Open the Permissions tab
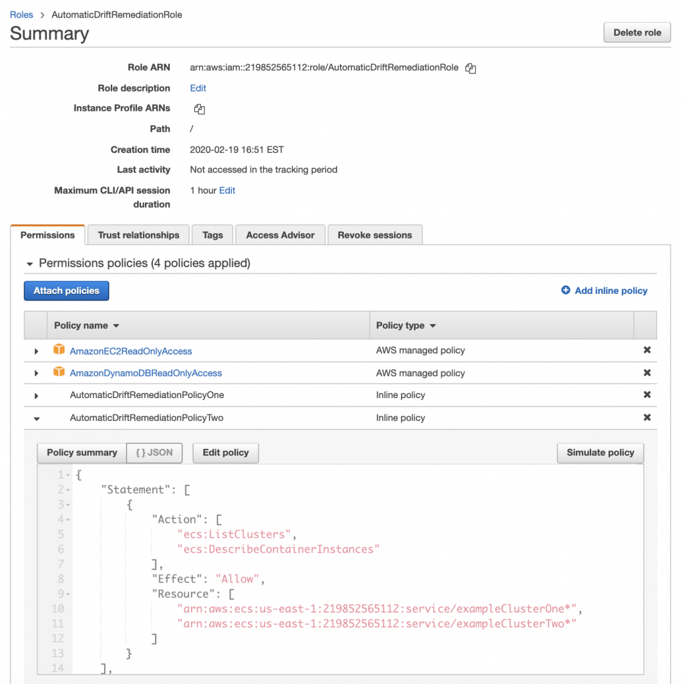Screen dimensions: 682x684 pyautogui.click(x=47, y=235)
